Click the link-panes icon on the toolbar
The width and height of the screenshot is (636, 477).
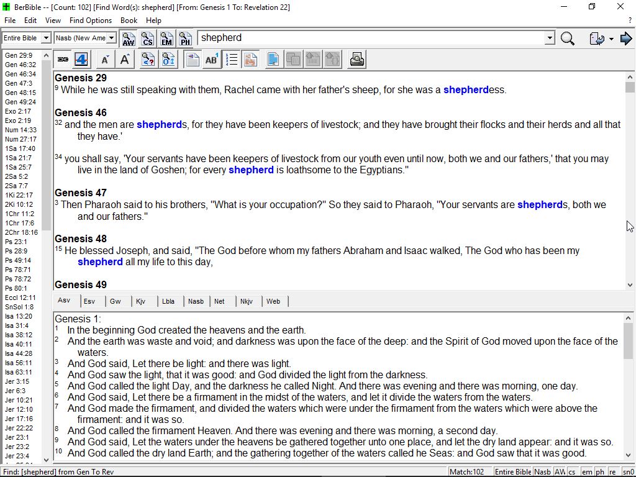click(63, 60)
